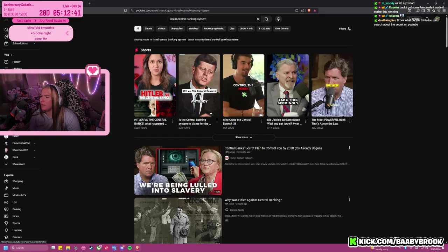This screenshot has width=448, height=252.
Task: Select the Live filter chip
Action: pos(232,29)
